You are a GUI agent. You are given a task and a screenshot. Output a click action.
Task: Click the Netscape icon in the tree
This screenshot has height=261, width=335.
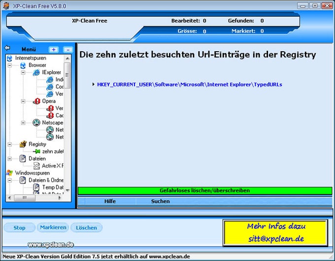click(36, 123)
